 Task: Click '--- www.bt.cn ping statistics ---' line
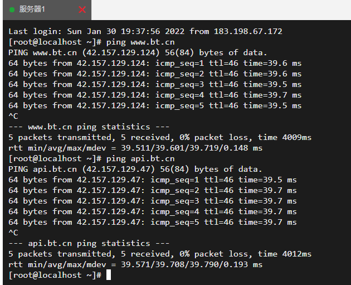(89, 127)
